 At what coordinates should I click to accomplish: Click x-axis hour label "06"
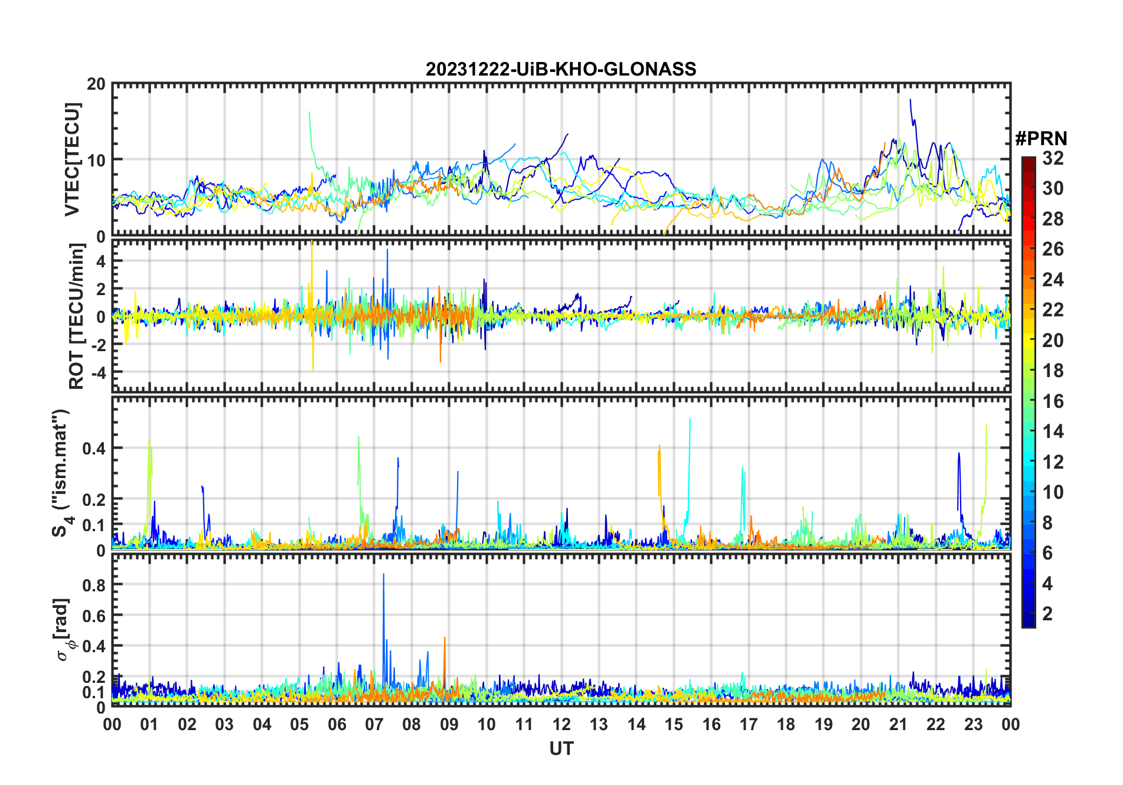337,724
